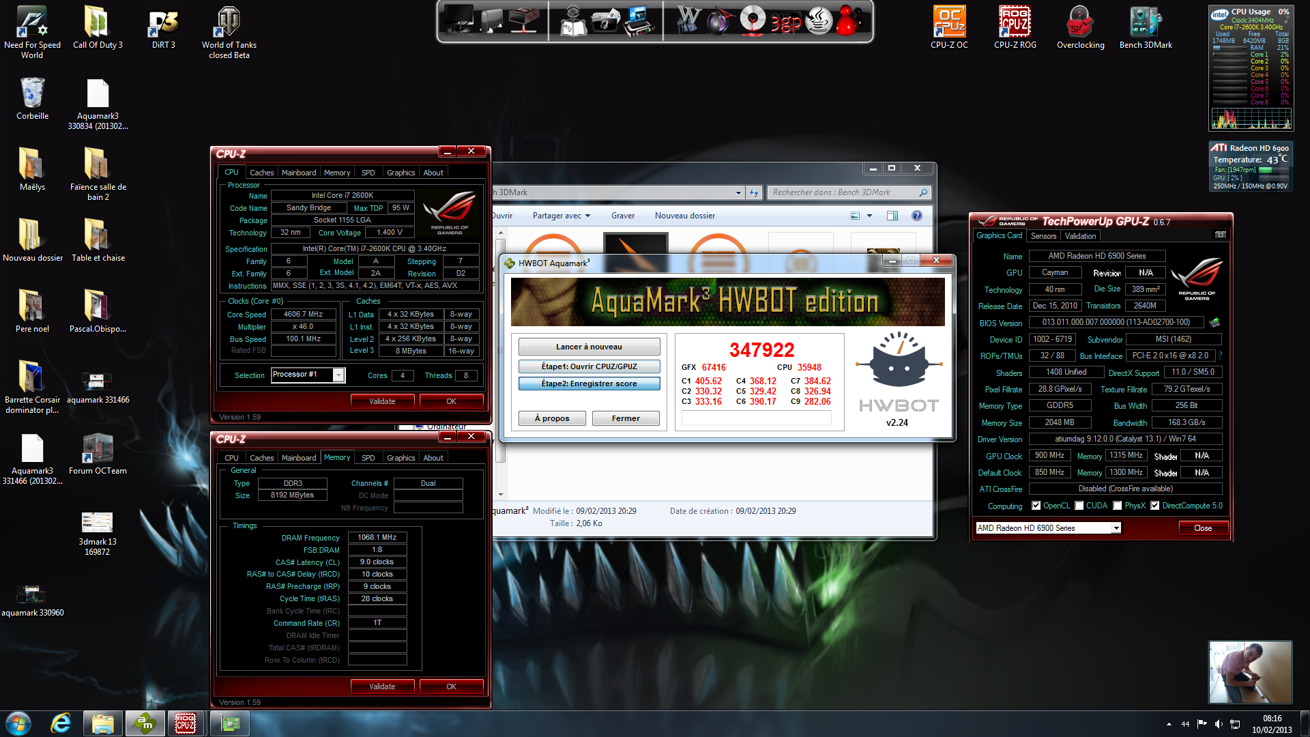Click OK in bottom CPU-Z Memory window
Image resolution: width=1310 pixels, height=737 pixels.
(x=451, y=687)
